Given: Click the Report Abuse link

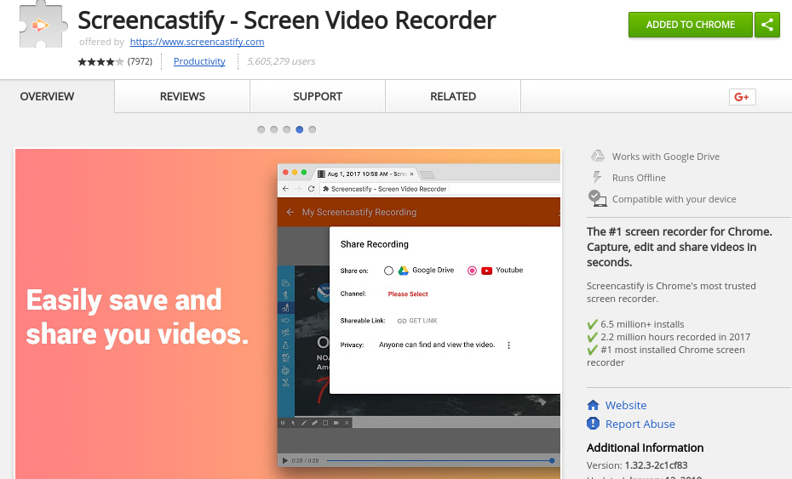Looking at the screenshot, I should 640,424.
